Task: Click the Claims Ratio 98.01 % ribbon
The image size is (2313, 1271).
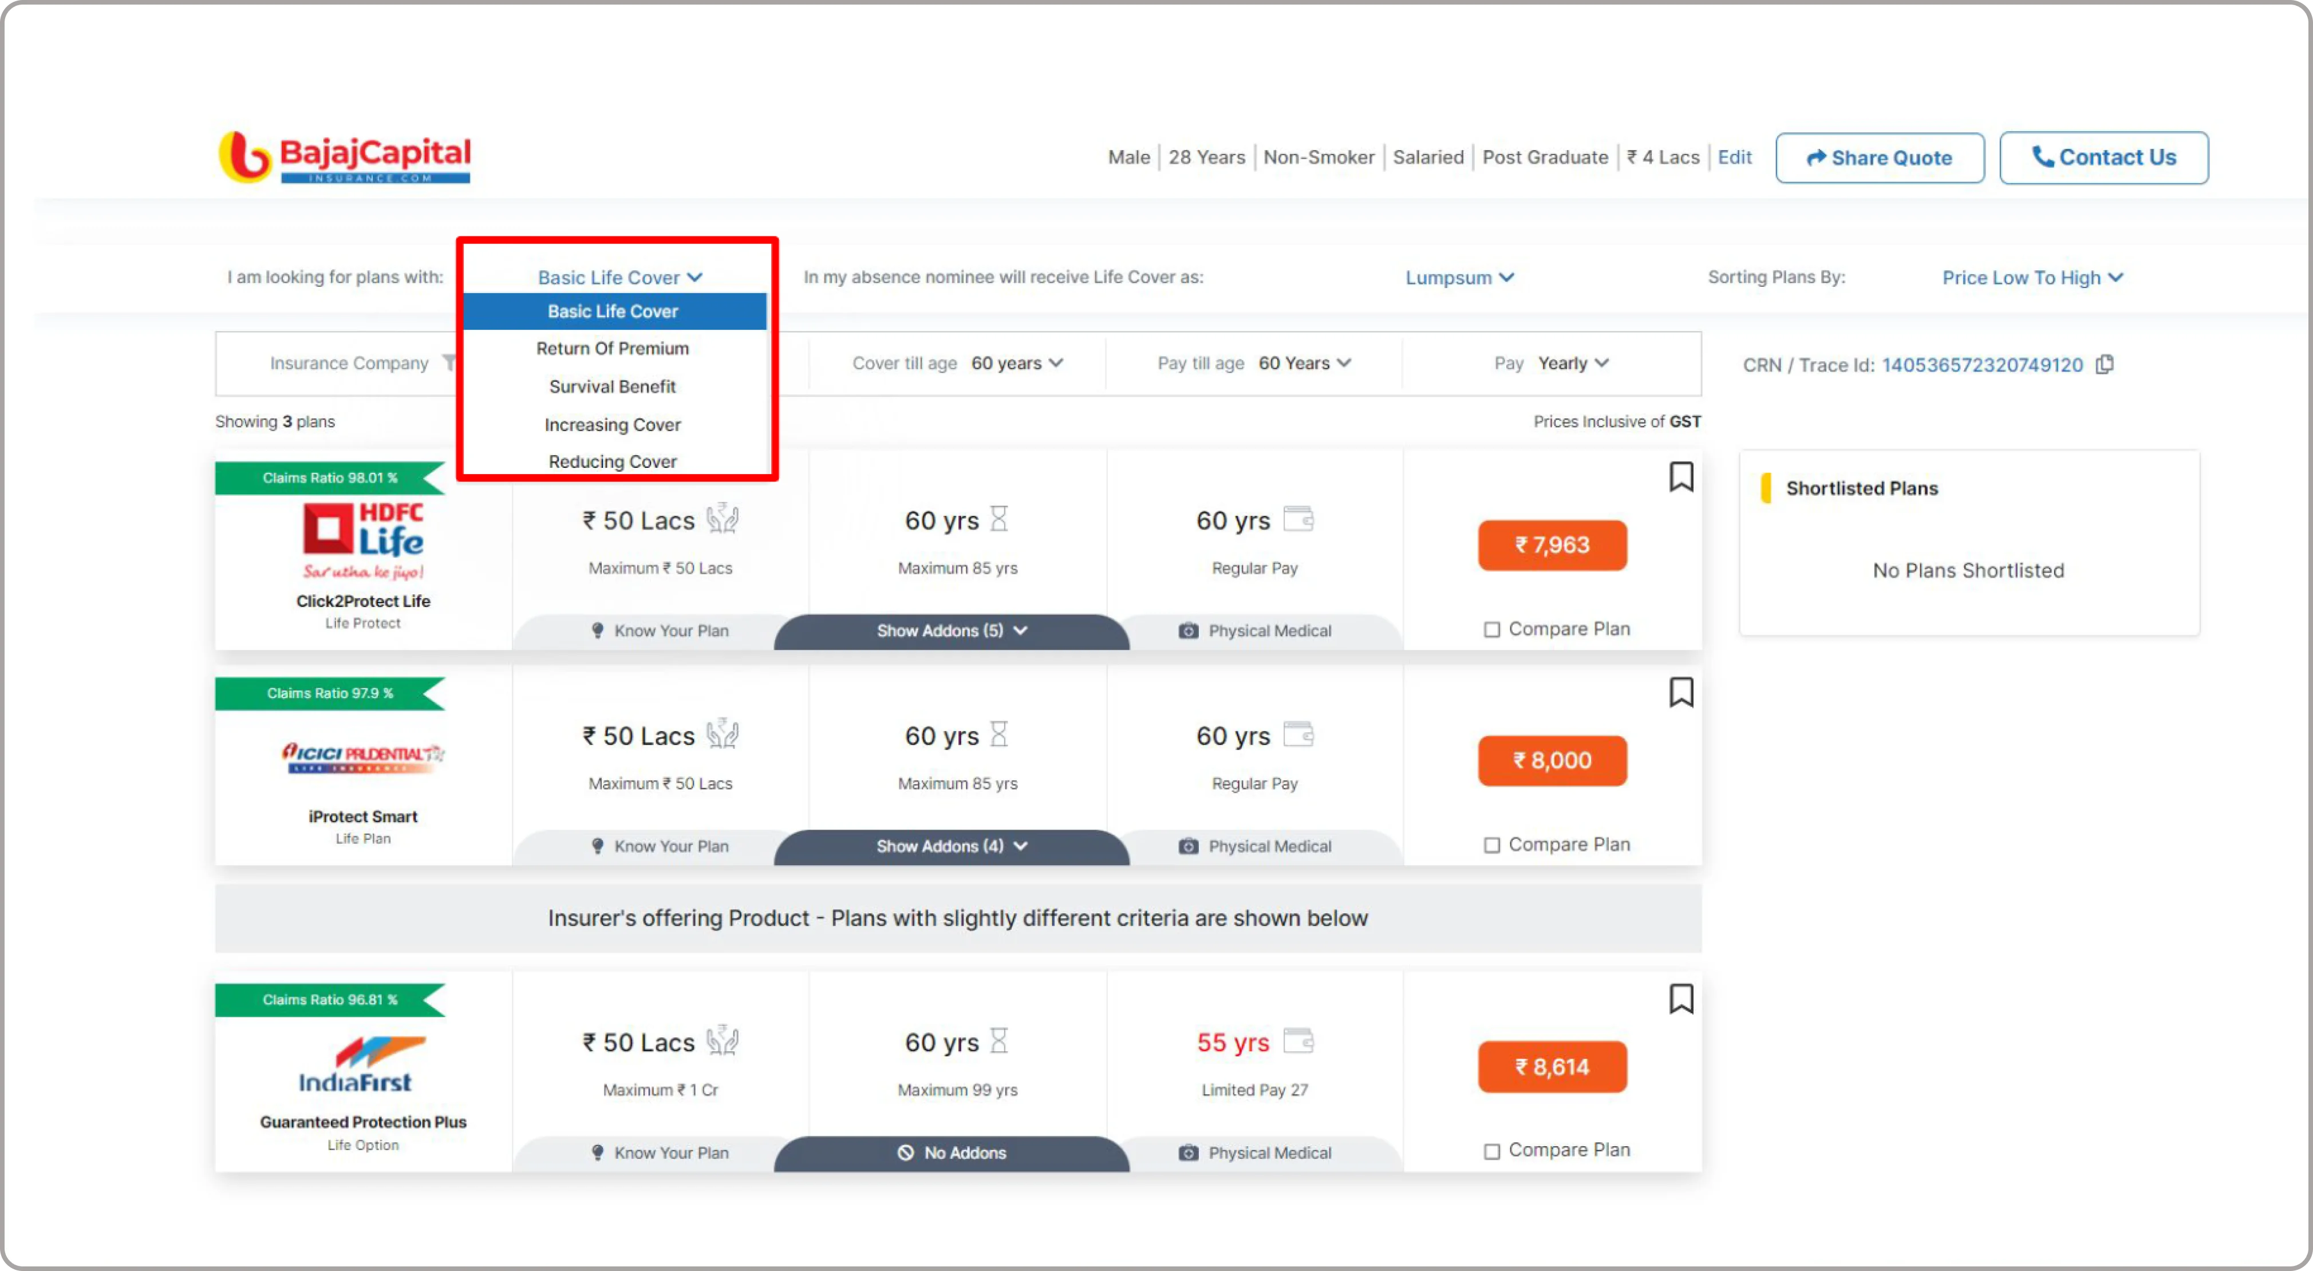Action: pyautogui.click(x=330, y=477)
